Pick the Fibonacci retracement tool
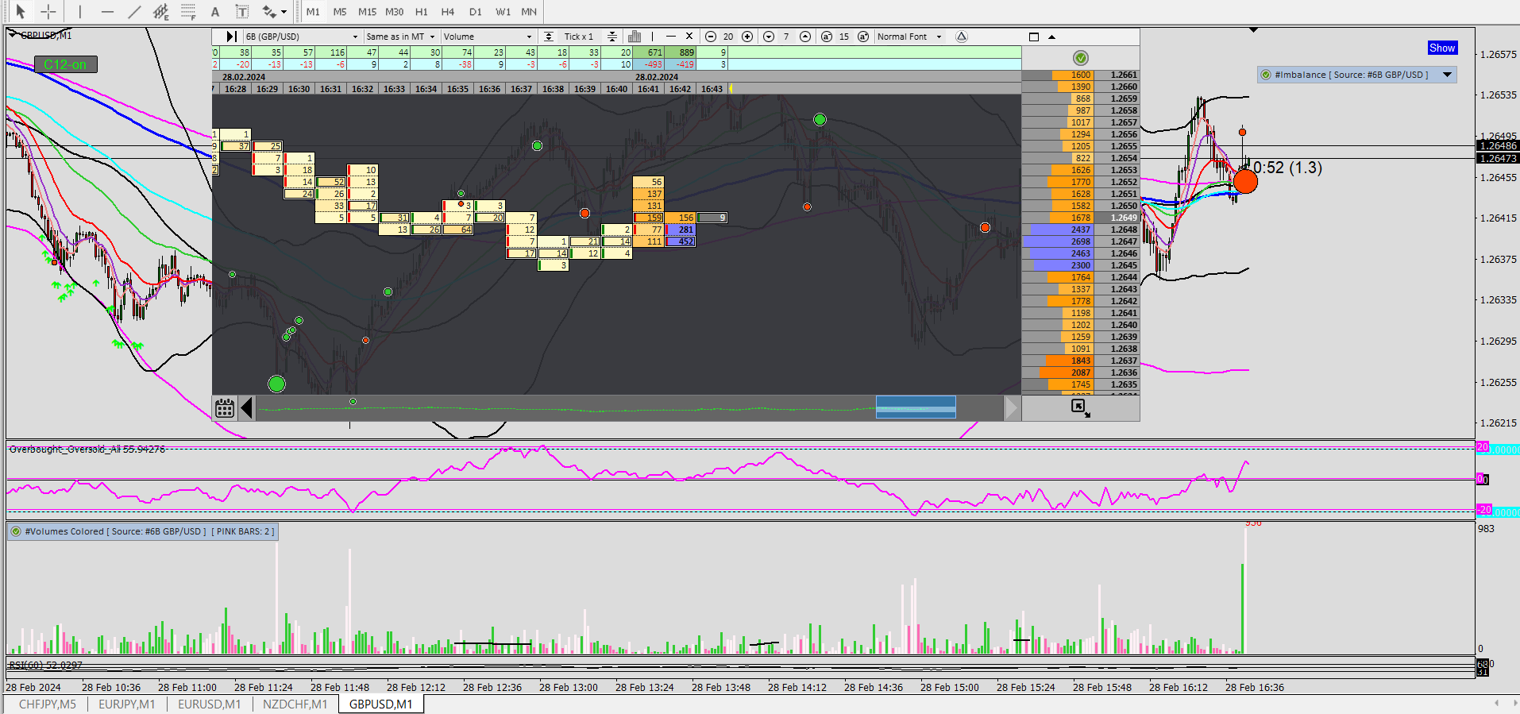 188,12
